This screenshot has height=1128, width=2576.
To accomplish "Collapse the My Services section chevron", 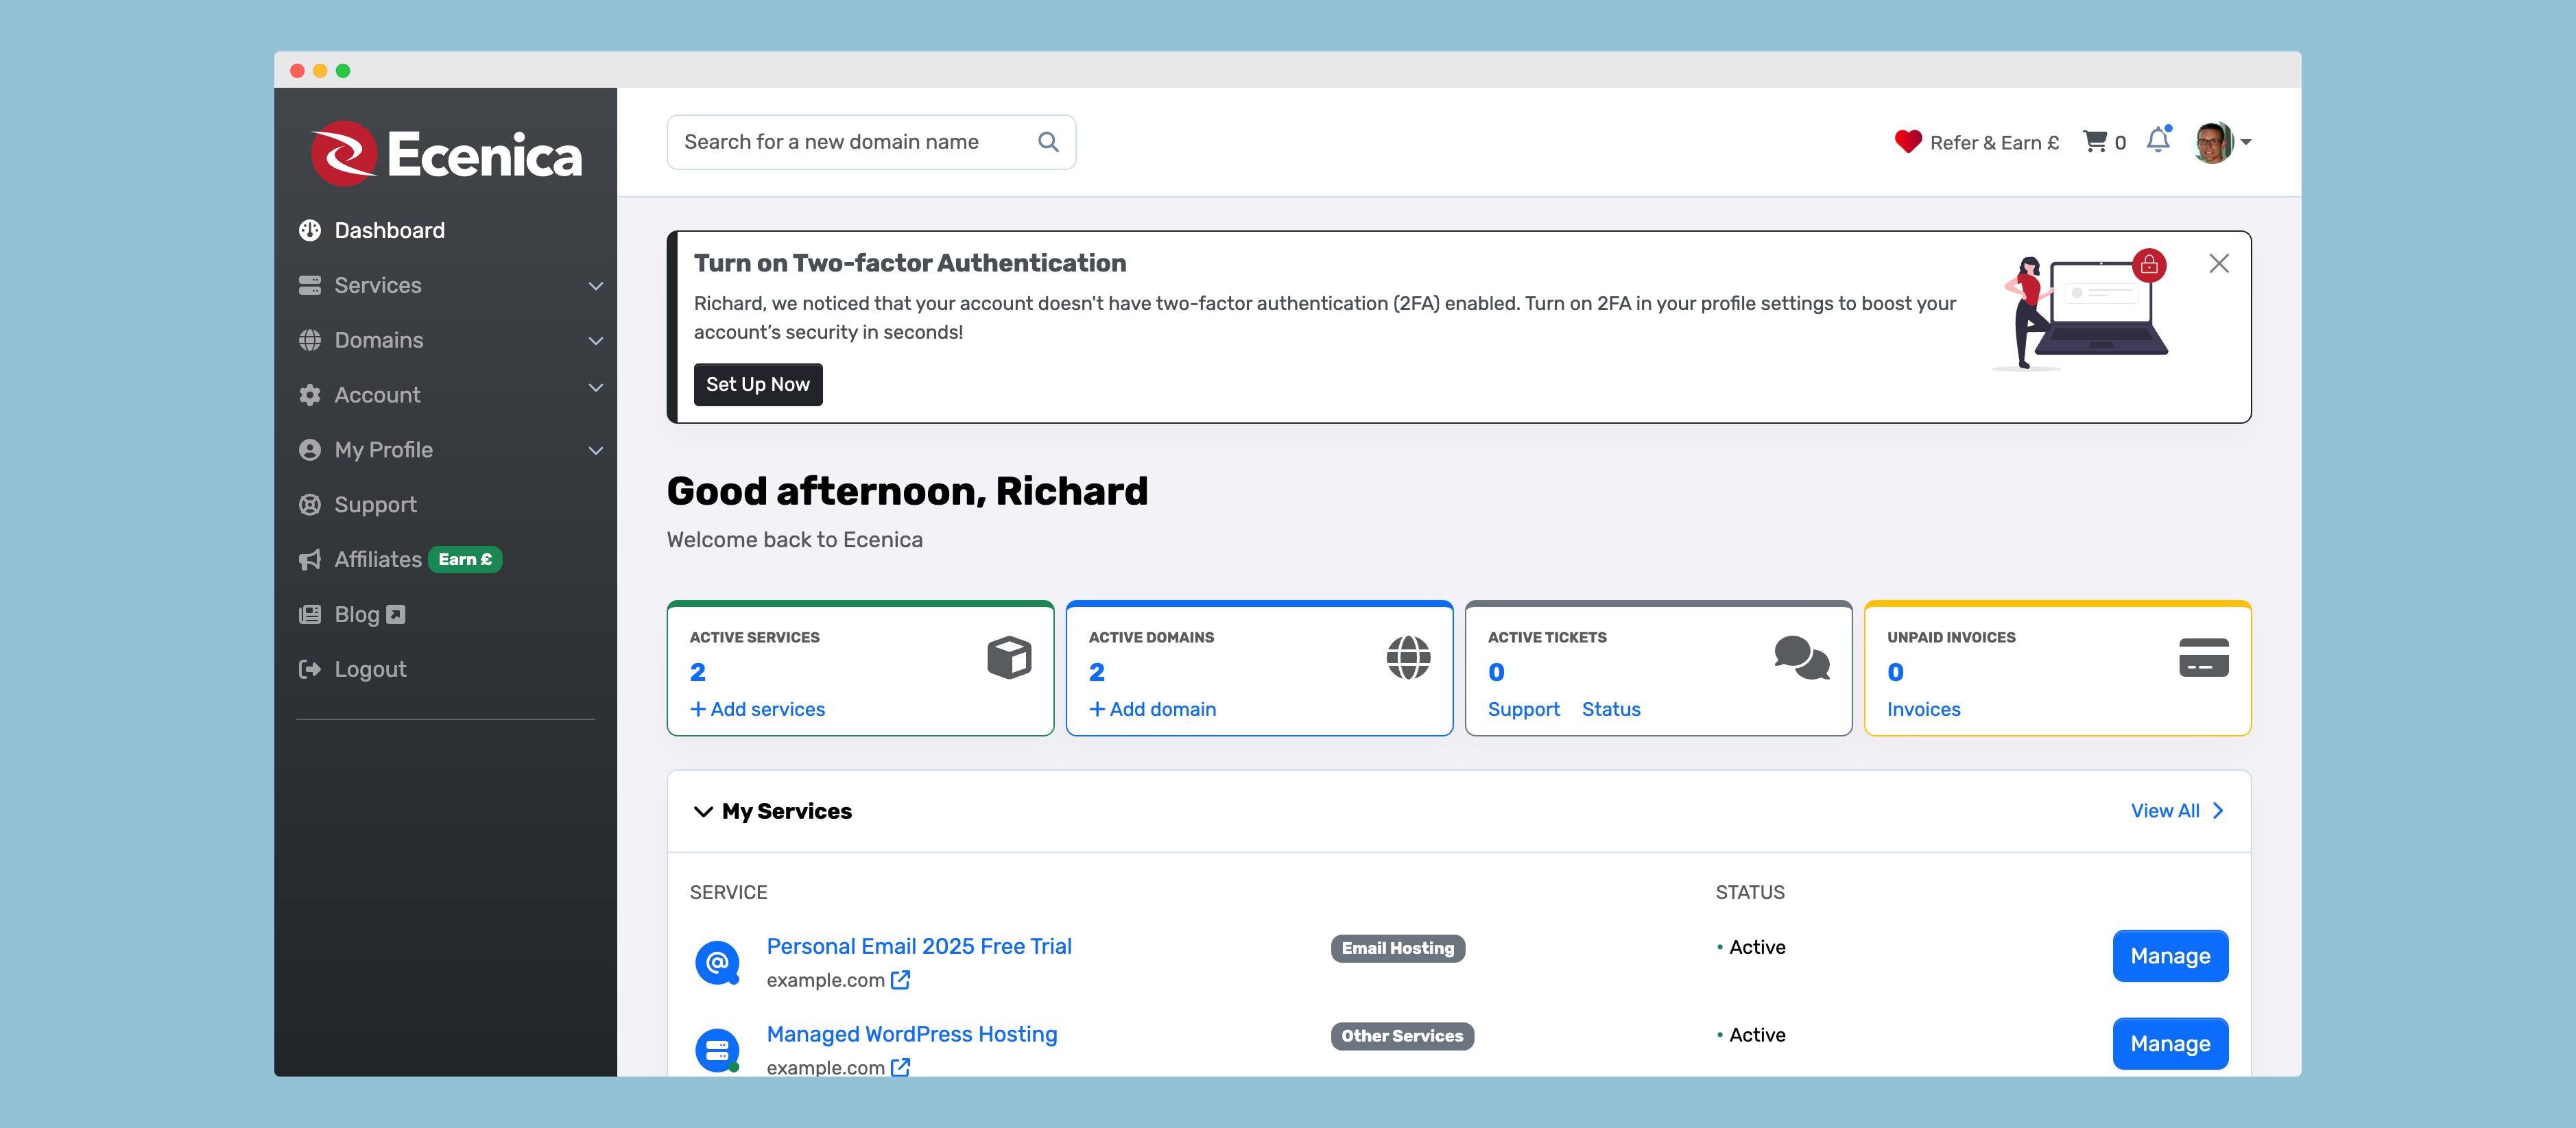I will (703, 811).
